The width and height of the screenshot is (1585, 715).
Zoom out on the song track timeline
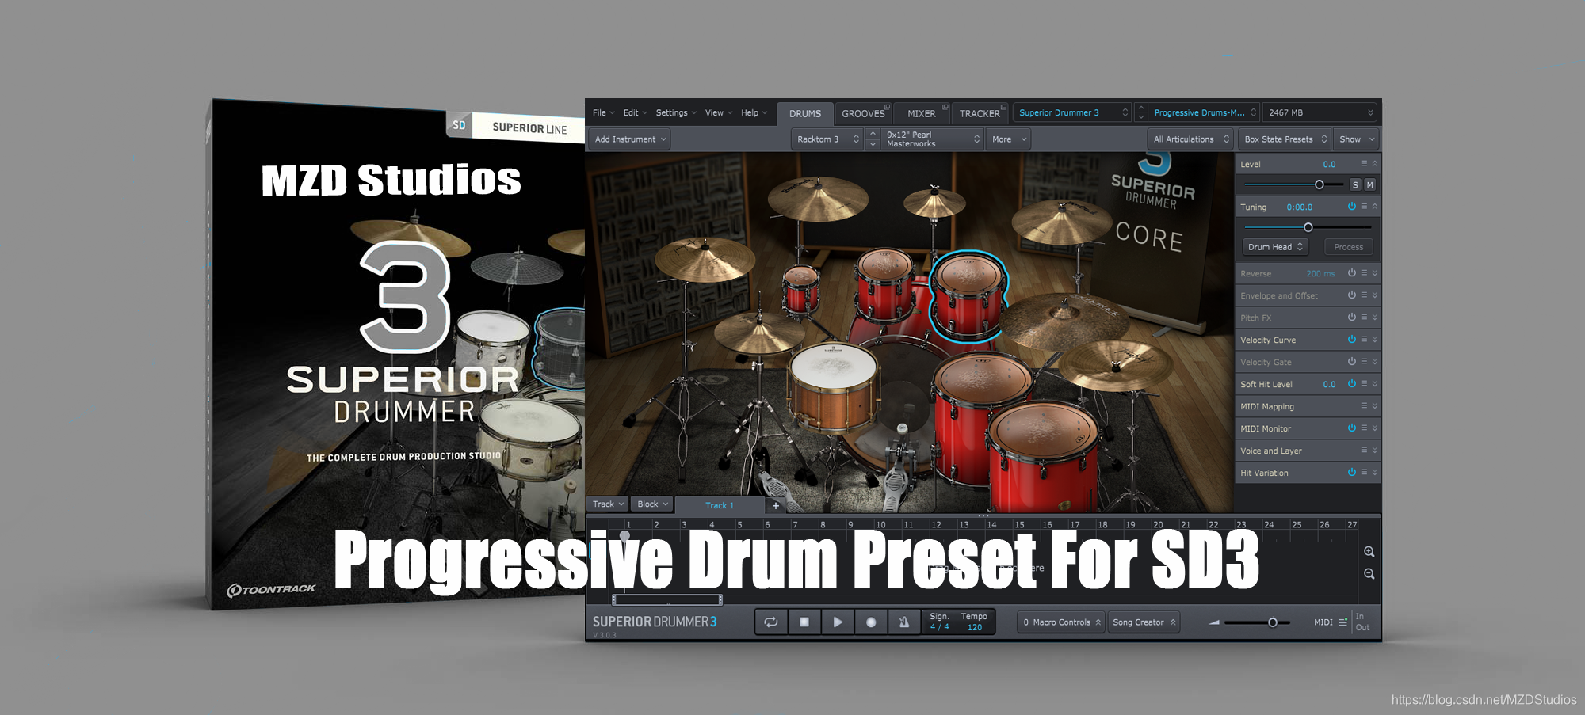(1369, 574)
